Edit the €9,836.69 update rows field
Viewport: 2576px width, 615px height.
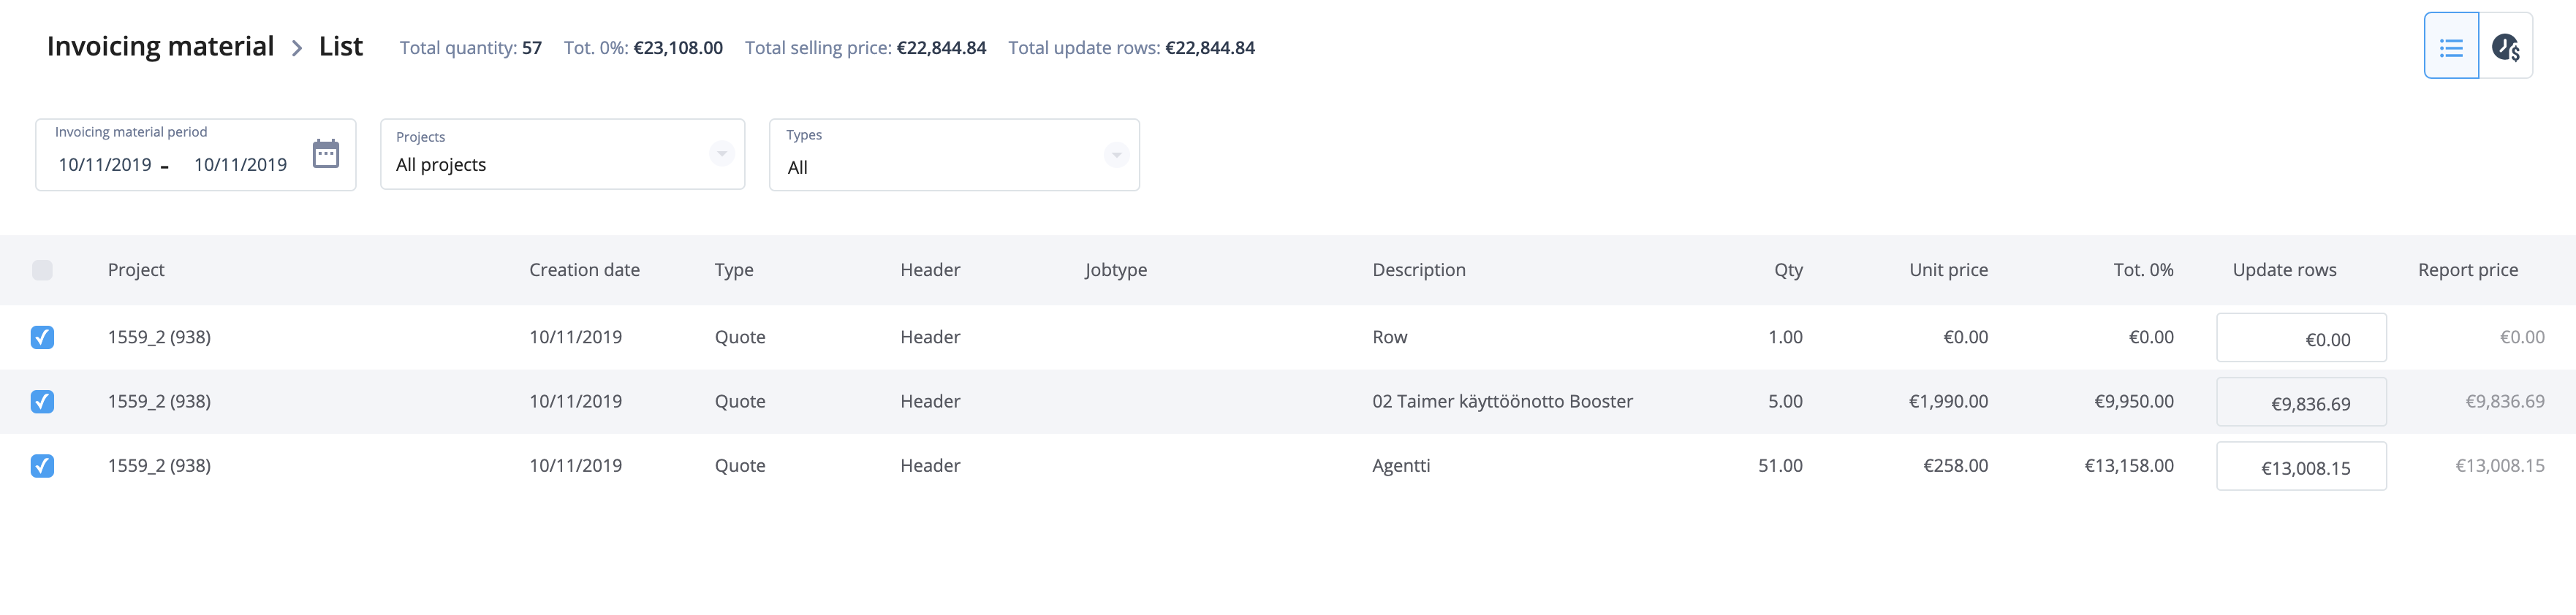point(2301,402)
